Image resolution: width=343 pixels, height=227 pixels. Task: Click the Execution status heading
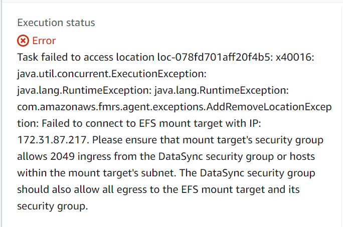coord(56,23)
